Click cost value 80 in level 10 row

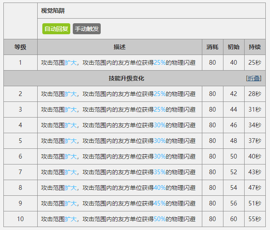[212, 219]
